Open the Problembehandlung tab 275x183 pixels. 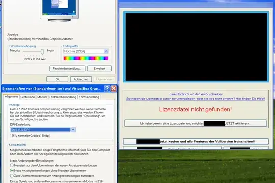point(63,97)
